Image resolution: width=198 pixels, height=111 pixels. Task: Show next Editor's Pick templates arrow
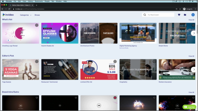(x=194, y=69)
